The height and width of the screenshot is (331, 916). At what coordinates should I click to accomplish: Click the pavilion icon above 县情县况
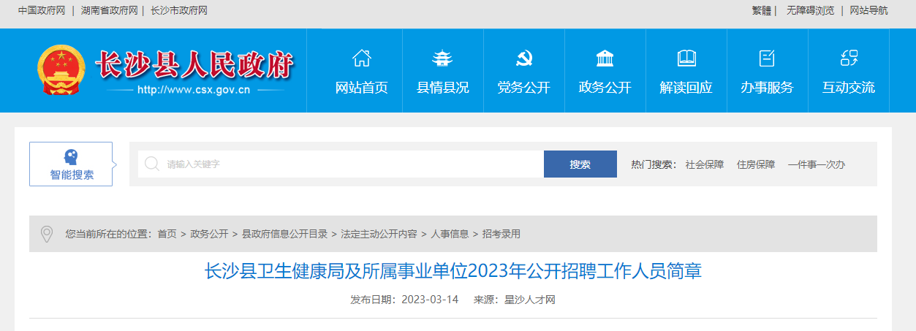click(x=442, y=58)
